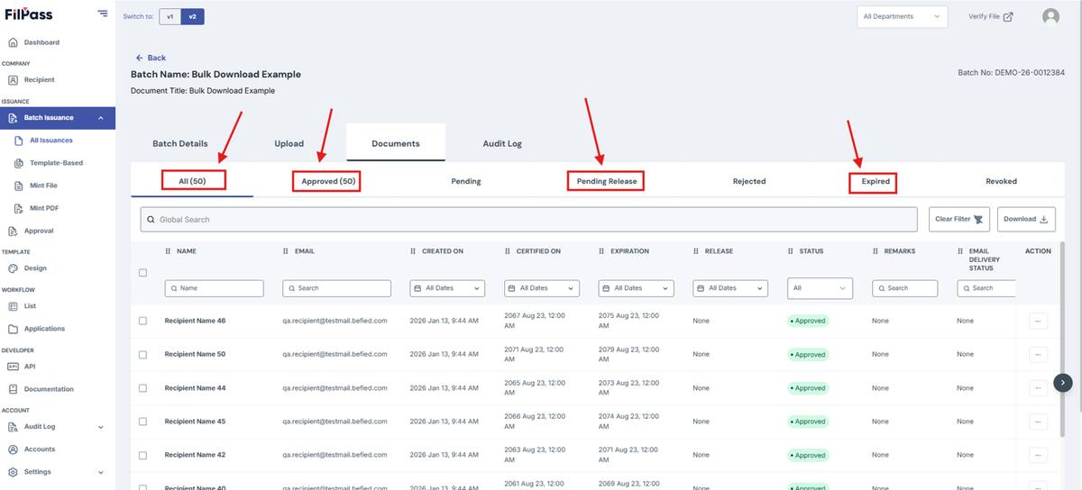The height and width of the screenshot is (490, 1082).
Task: Tick checkbox for Recipient Name 42
Action: tap(142, 456)
